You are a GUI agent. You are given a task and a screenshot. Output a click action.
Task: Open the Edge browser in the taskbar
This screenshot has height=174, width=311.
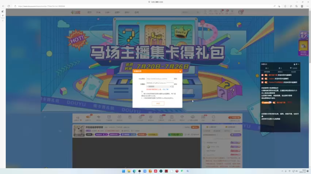134,171
